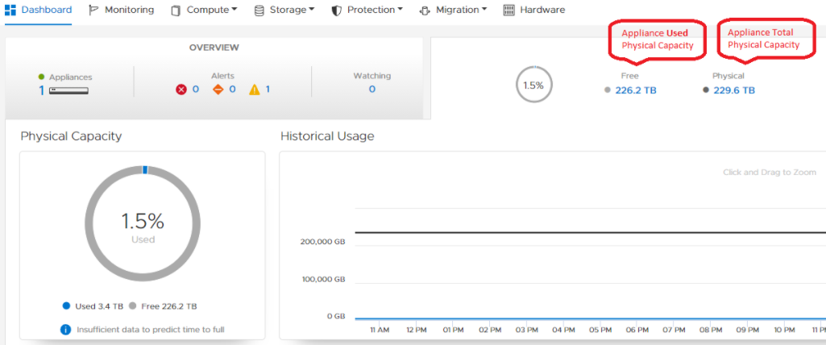Click the Watching count link
The height and width of the screenshot is (345, 826).
pyautogui.click(x=371, y=89)
